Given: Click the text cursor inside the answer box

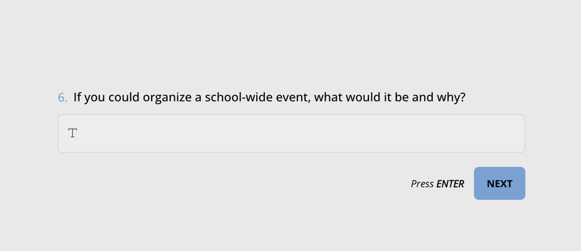Looking at the screenshot, I should 73,133.
